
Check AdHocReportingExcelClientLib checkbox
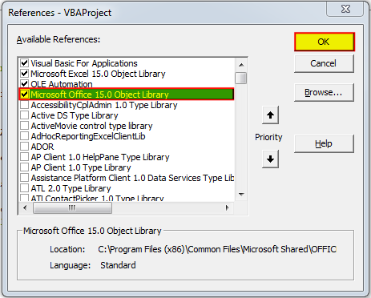coord(24,136)
